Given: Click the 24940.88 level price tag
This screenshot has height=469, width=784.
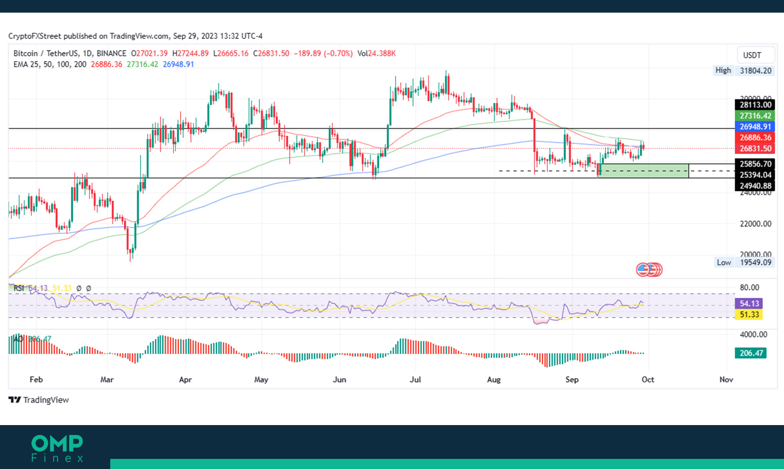Looking at the screenshot, I should [x=755, y=186].
